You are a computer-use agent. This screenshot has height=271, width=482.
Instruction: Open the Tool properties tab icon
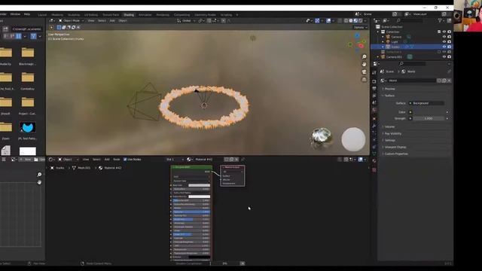(374, 73)
